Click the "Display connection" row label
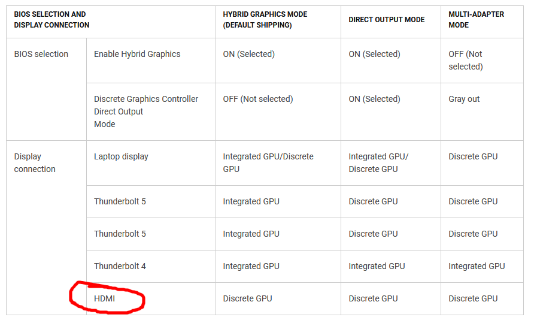The width and height of the screenshot is (534, 323). [35, 162]
